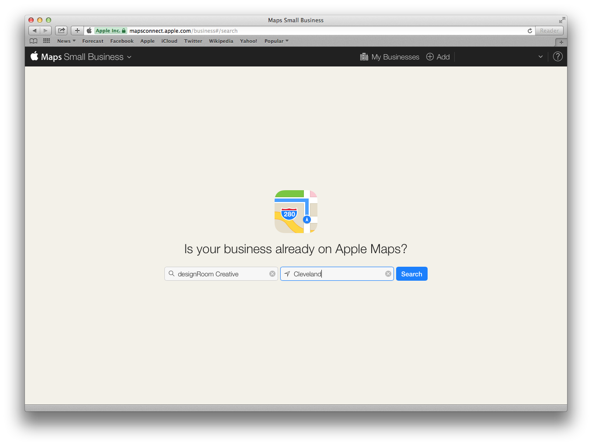Reload the page with the refresh icon
The image size is (592, 446).
[530, 31]
